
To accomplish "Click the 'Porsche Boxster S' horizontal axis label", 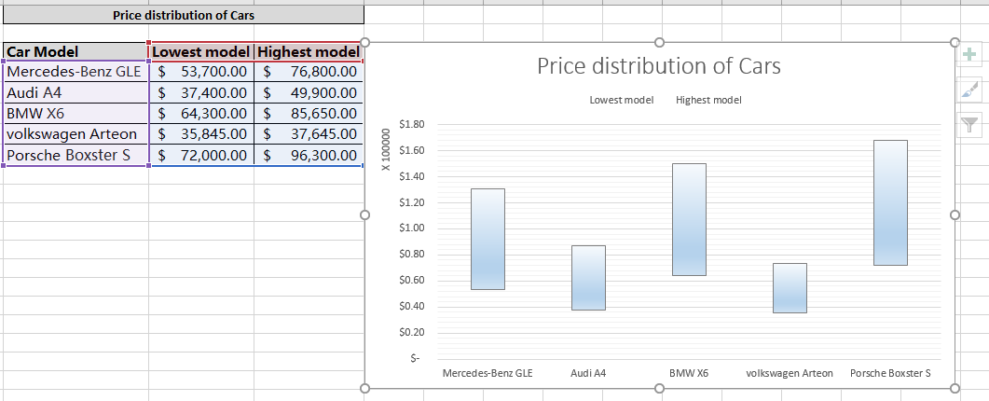I will click(x=890, y=373).
